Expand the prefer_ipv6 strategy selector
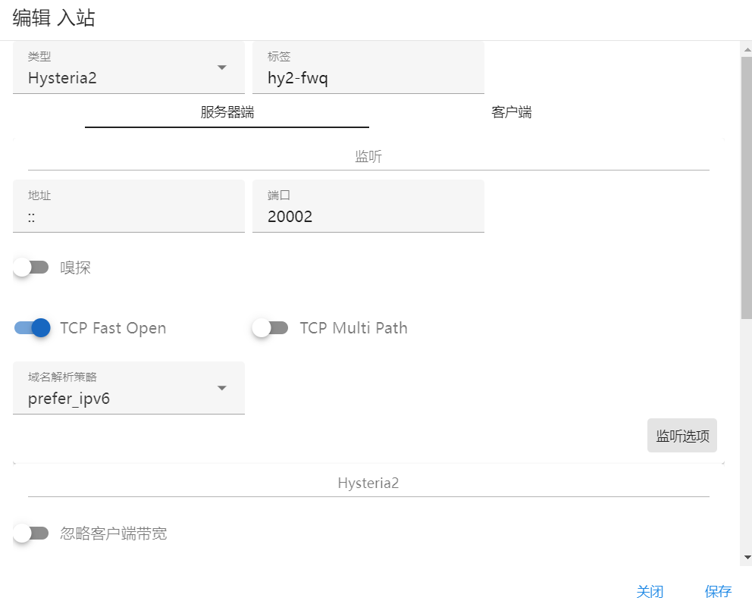The image size is (752, 607). [x=129, y=388]
